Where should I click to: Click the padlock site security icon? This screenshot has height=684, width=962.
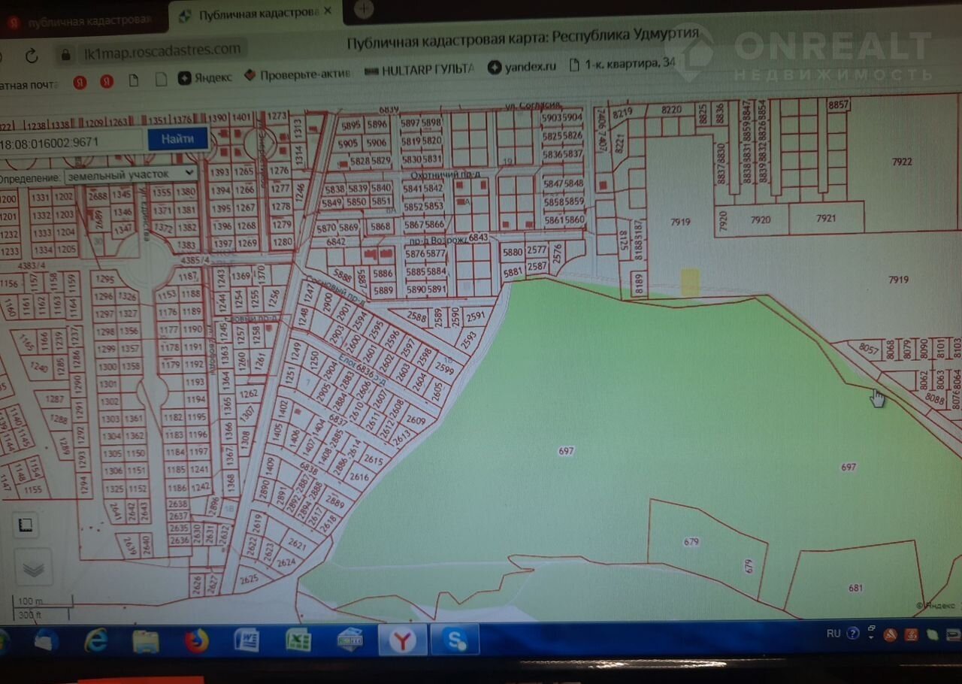coord(66,54)
